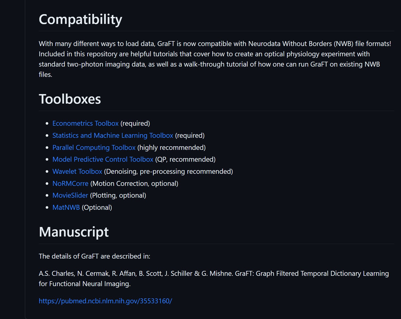The image size is (401, 319).
Task: Open the Econometrics Toolbox link
Action: click(x=85, y=123)
